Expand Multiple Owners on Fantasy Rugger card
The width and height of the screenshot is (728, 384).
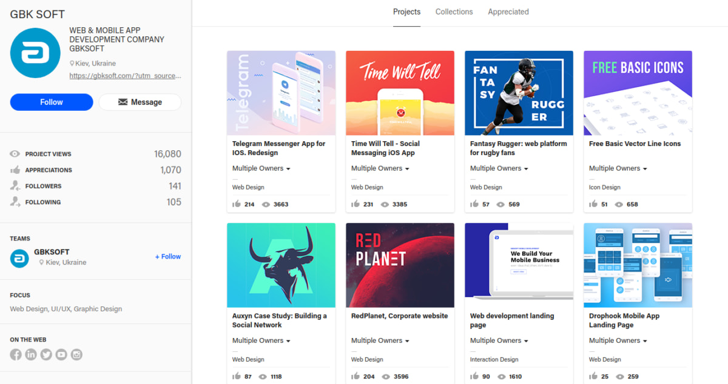pos(499,168)
